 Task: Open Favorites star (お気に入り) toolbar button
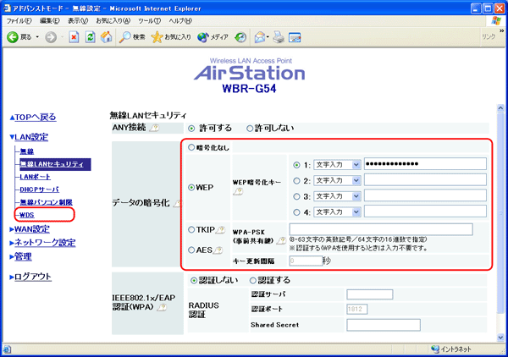[171, 37]
